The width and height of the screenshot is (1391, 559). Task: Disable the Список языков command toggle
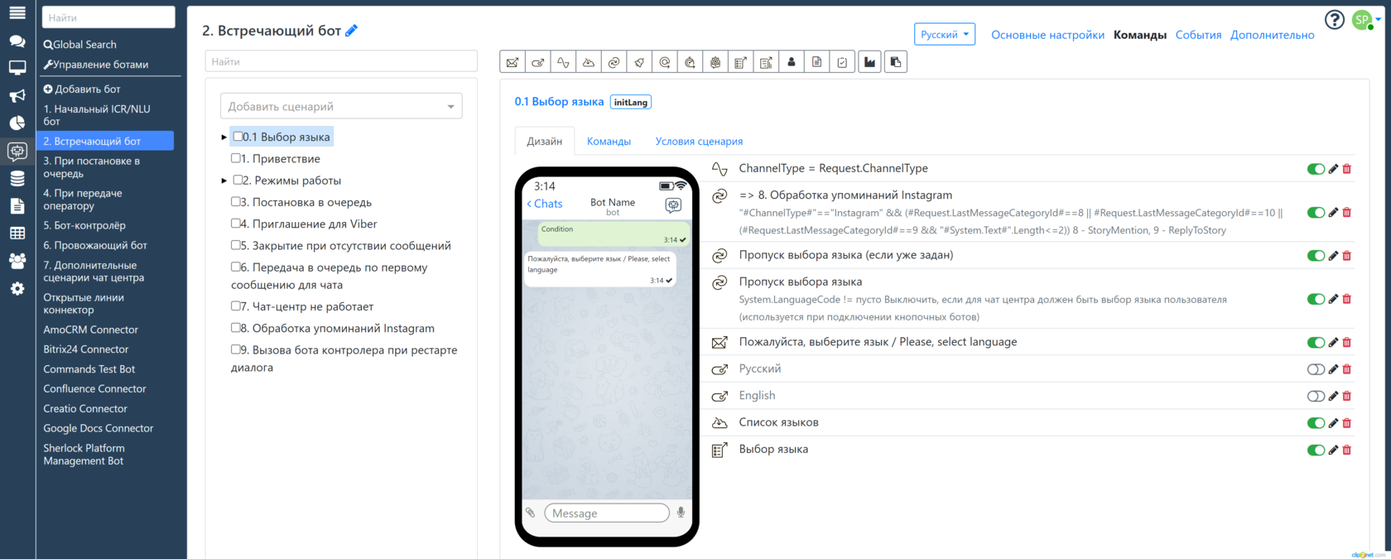(1315, 423)
